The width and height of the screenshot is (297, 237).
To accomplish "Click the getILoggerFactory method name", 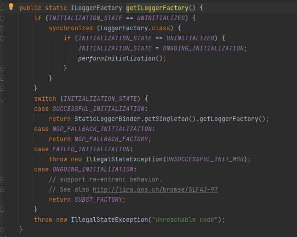I will point(157,8).
